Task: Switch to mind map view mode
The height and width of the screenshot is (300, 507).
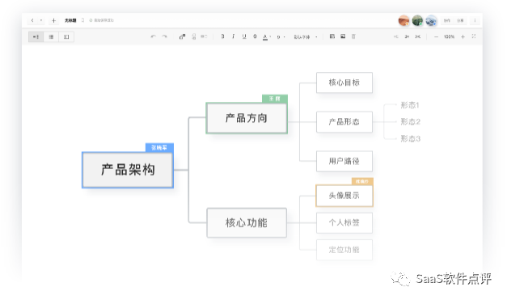Action: (36, 36)
